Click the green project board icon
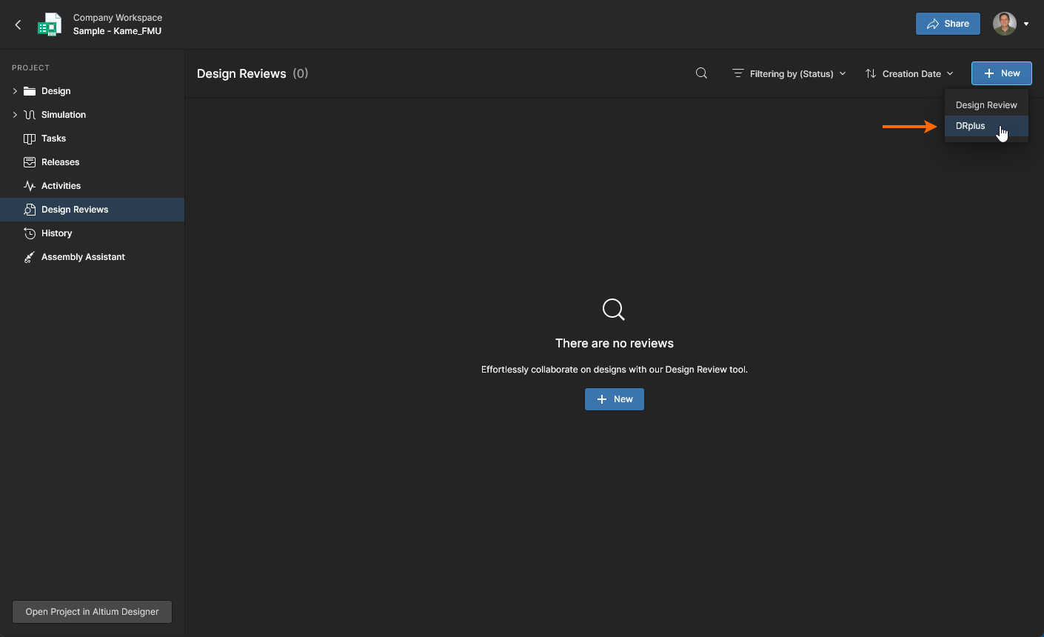The height and width of the screenshot is (637, 1044). click(x=50, y=24)
